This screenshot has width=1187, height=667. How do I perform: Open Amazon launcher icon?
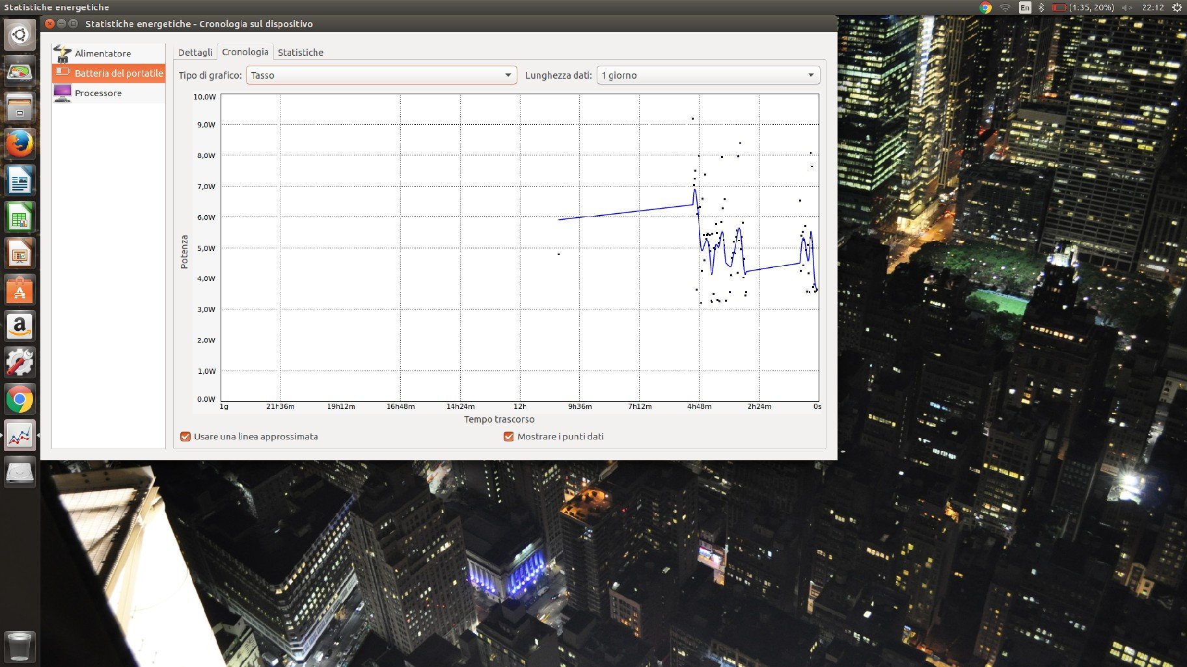[20, 326]
